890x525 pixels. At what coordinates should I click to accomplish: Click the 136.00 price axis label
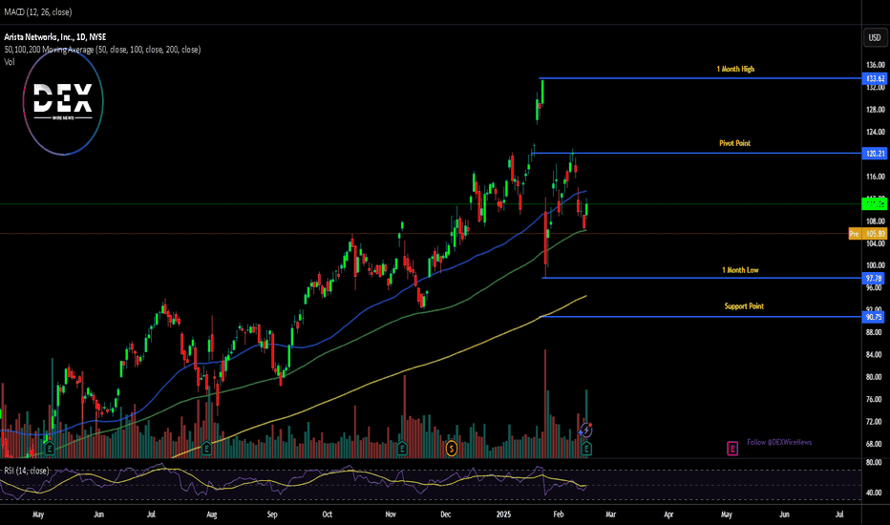[x=876, y=65]
